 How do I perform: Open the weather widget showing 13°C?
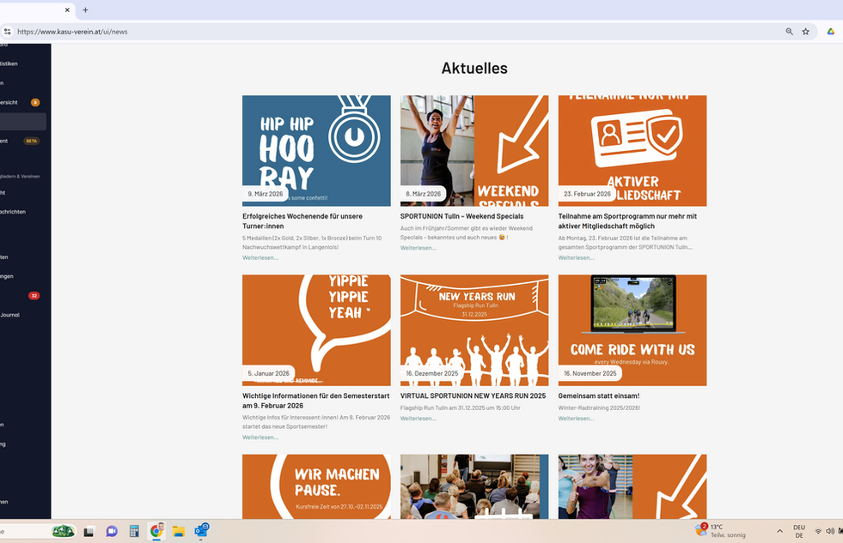[720, 531]
